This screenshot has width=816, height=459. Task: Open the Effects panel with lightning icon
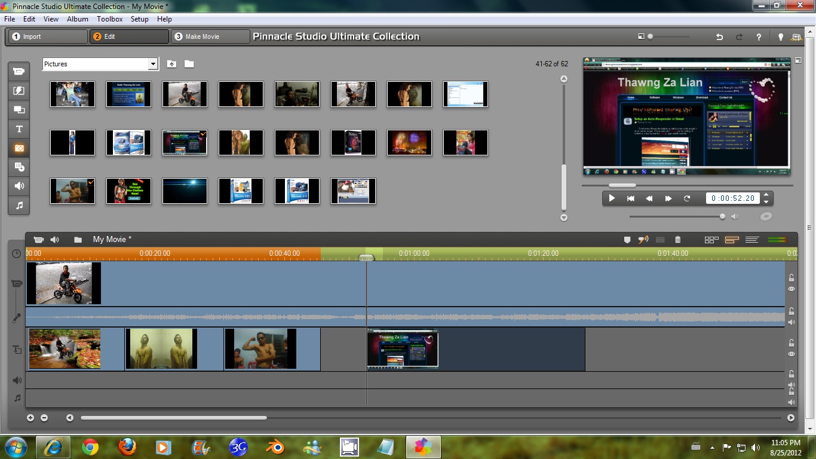pyautogui.click(x=19, y=90)
